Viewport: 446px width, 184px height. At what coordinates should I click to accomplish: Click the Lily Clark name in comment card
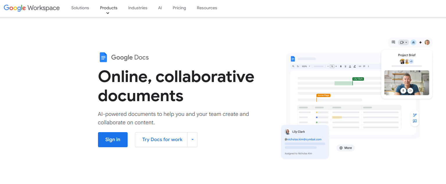pyautogui.click(x=299, y=132)
